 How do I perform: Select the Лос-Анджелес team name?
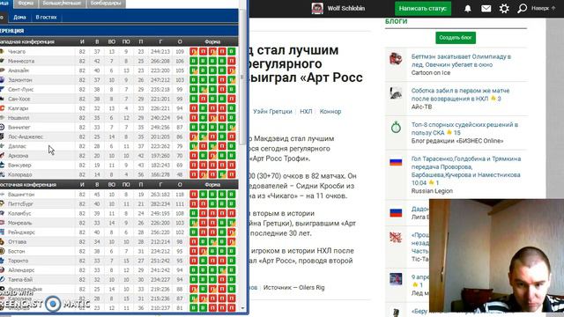(x=26, y=136)
